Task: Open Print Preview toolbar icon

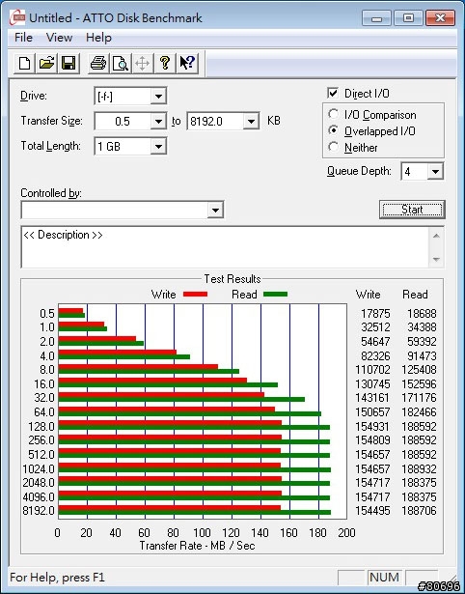Action: pyautogui.click(x=121, y=63)
